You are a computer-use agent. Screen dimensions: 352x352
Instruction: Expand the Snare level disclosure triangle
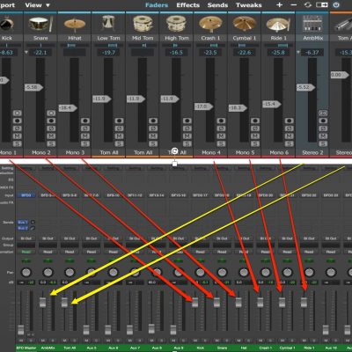point(26,53)
